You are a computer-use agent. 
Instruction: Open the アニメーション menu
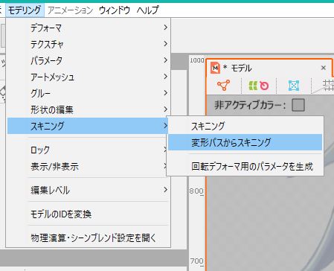[x=70, y=10]
